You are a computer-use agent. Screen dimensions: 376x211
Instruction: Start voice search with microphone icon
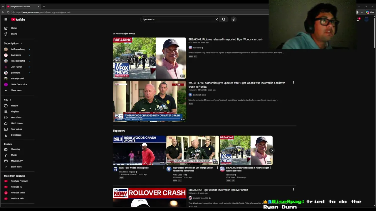234,19
